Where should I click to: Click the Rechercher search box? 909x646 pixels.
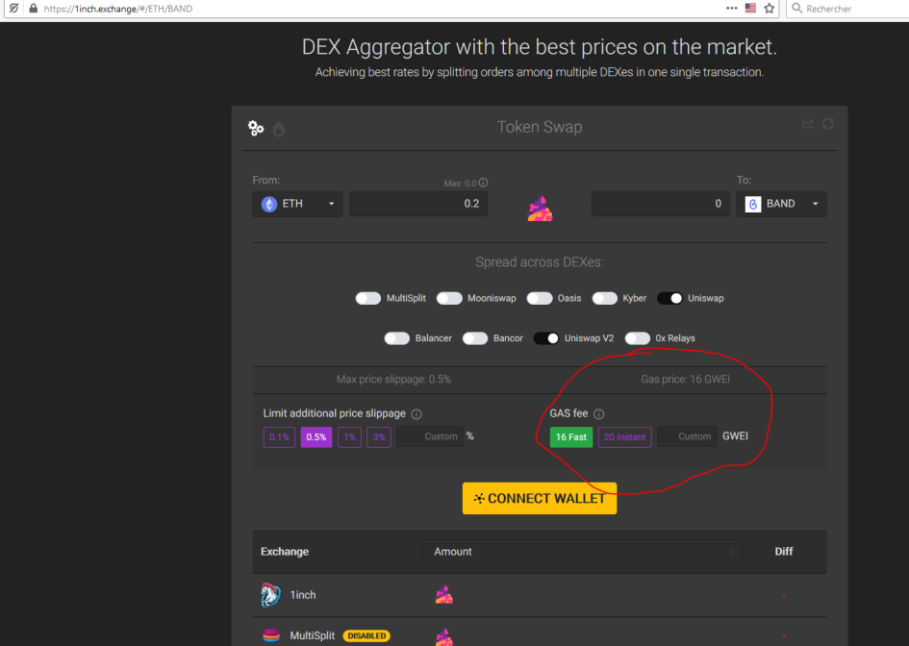tap(849, 9)
